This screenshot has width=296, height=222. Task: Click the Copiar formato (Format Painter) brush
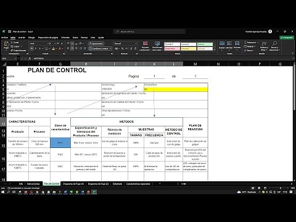(x=18, y=50)
